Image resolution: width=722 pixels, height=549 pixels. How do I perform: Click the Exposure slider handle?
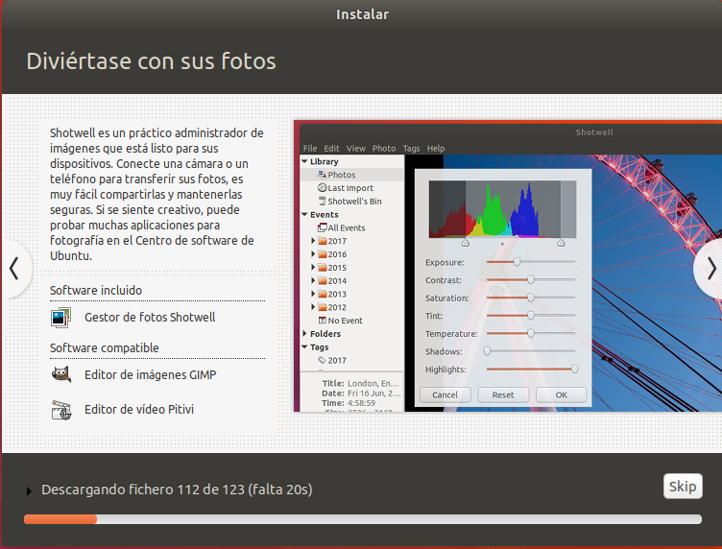click(x=517, y=262)
